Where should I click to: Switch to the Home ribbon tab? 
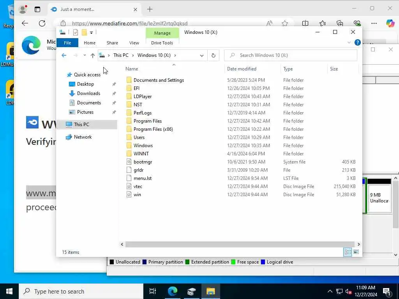pyautogui.click(x=90, y=43)
